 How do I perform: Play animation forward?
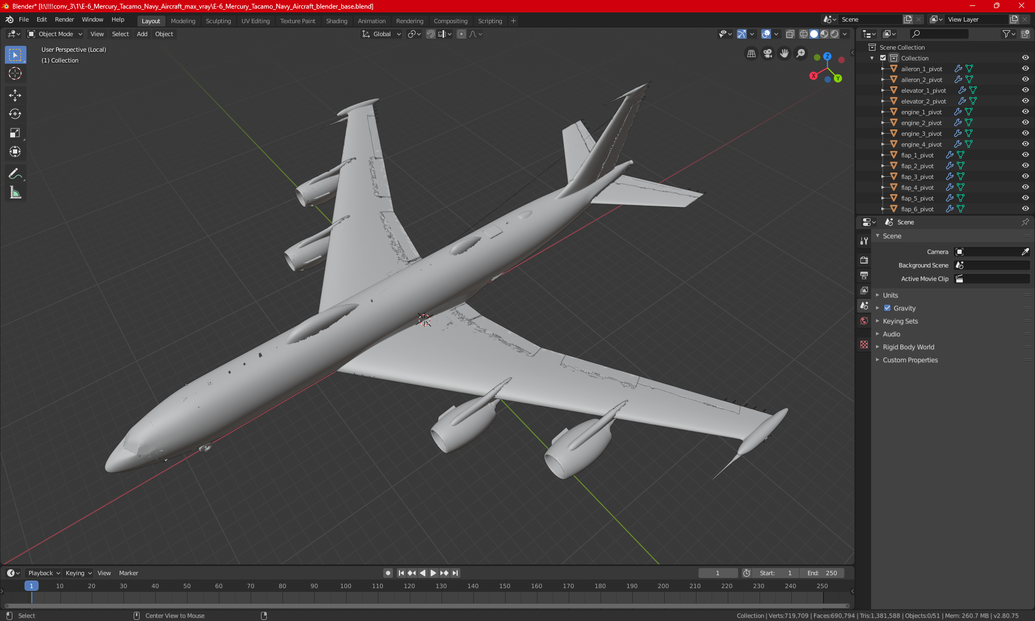pyautogui.click(x=433, y=573)
